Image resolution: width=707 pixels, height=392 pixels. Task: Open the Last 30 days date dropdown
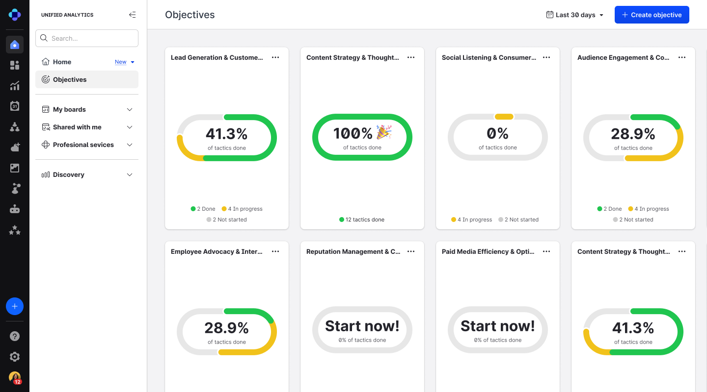[x=574, y=15]
